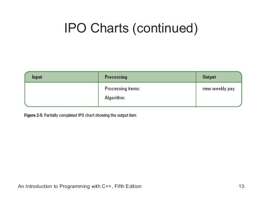Click "showing the output item" in the caption
The image size is (262, 197).
pos(116,115)
